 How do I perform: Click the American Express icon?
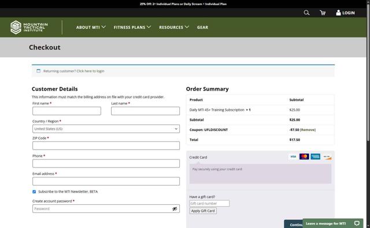point(315,156)
